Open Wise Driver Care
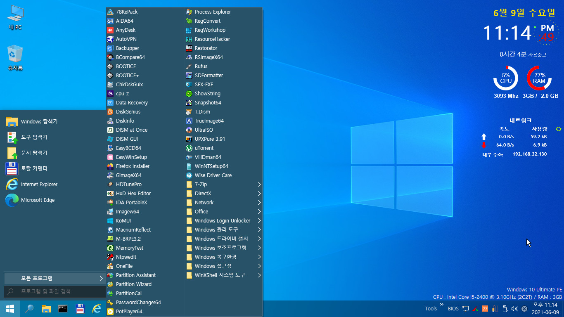564x317 pixels. (x=223, y=175)
